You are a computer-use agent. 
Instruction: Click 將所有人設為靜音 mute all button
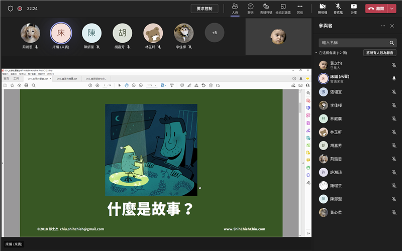pyautogui.click(x=379, y=53)
